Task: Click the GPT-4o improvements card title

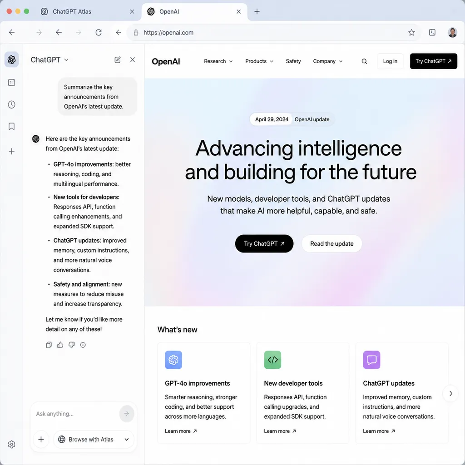Action: click(197, 383)
